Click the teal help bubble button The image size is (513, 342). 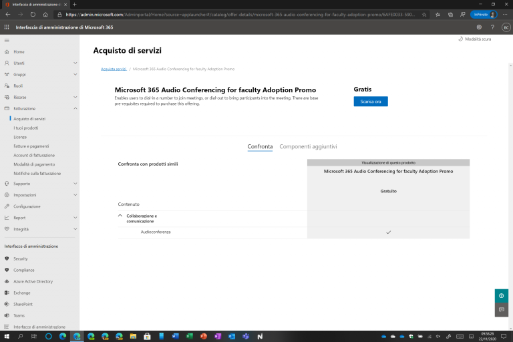click(x=501, y=296)
